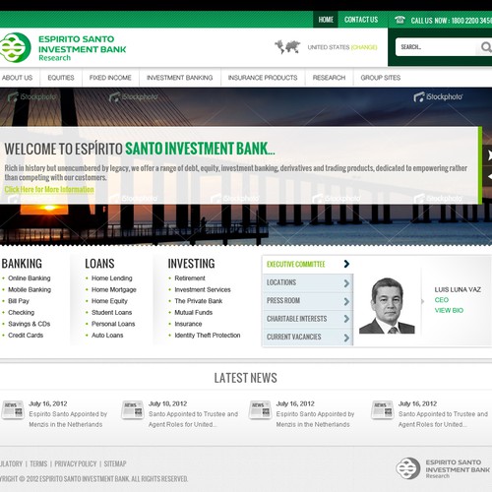
Task: Open the Sitemap footer link
Action: (115, 463)
